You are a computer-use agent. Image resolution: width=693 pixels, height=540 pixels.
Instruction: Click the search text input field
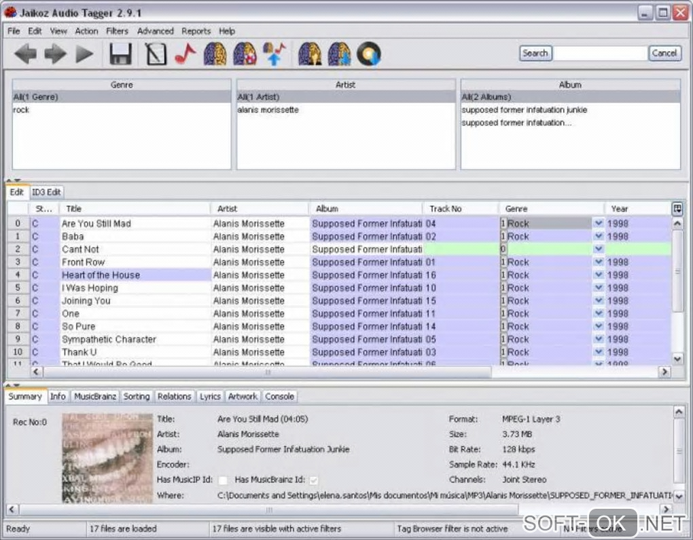(x=600, y=54)
